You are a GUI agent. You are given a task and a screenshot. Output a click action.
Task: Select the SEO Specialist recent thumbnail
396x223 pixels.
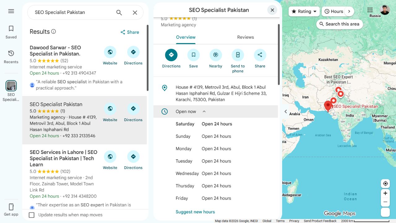(x=11, y=91)
